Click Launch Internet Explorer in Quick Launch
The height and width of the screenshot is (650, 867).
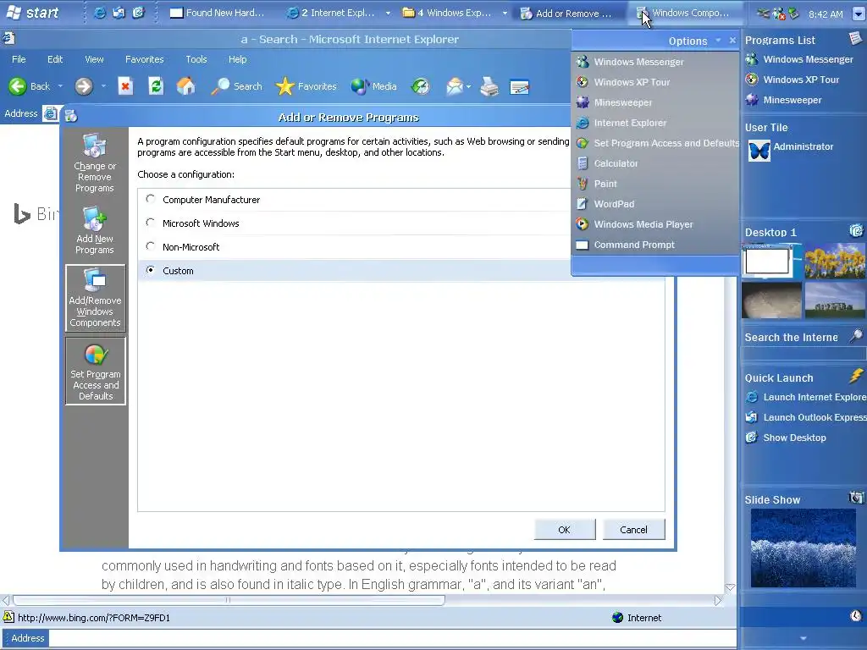click(x=805, y=397)
